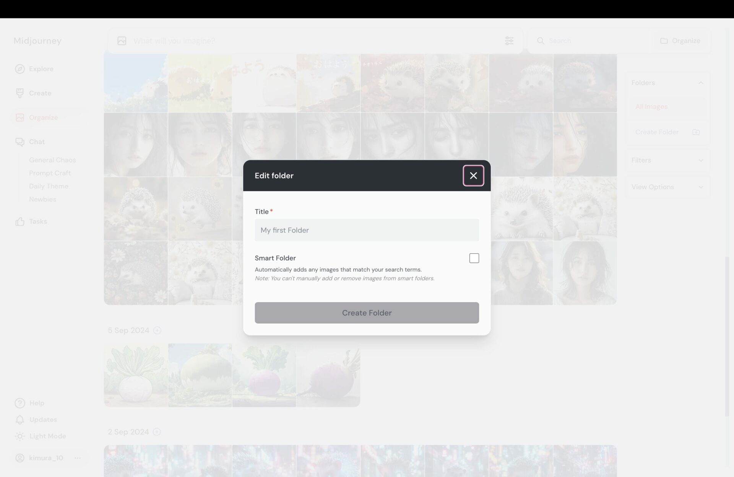Click plus icon next to 5 Sep 2024
This screenshot has width=734, height=477.
157,330
